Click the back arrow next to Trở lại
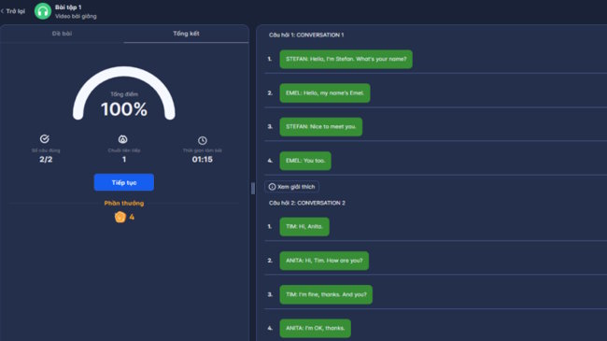607x341 pixels. 2,11
